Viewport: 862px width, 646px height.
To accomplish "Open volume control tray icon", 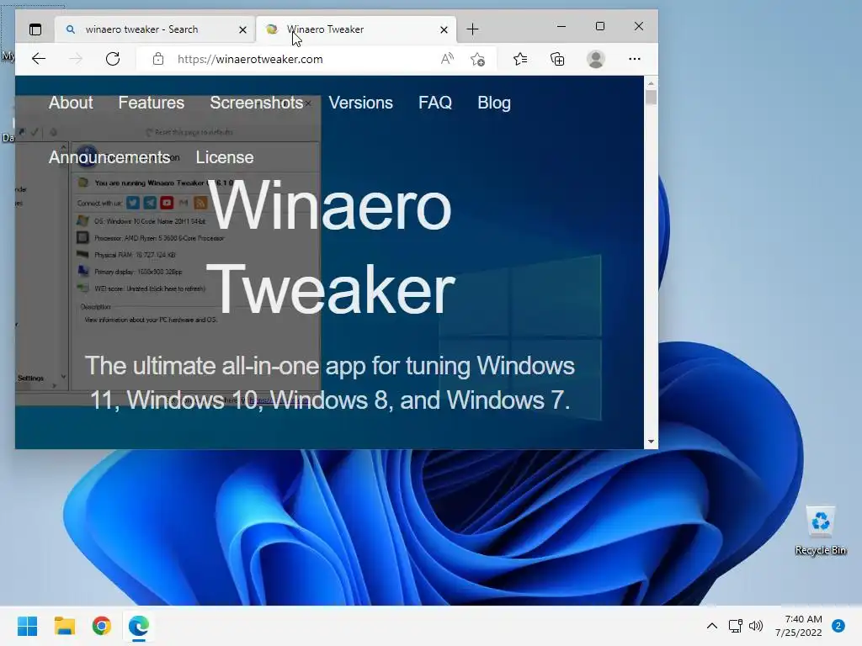I will 757,626.
